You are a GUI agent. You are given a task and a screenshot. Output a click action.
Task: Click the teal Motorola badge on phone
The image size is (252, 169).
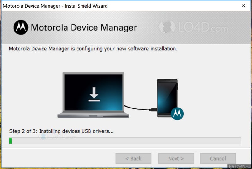click(177, 114)
